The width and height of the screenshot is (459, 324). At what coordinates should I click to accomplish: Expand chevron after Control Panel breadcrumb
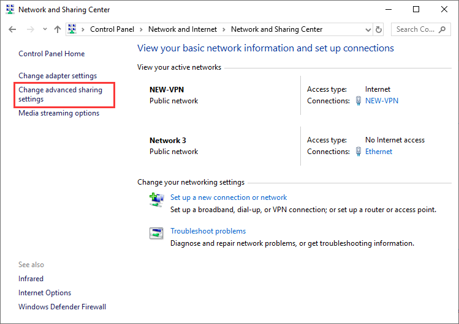coord(141,29)
